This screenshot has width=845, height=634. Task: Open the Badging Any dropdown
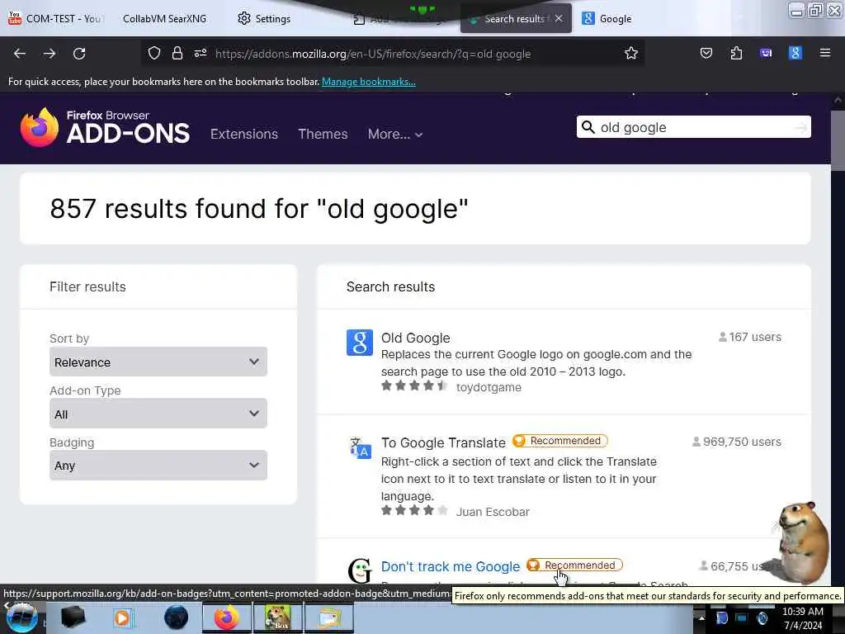click(x=158, y=466)
